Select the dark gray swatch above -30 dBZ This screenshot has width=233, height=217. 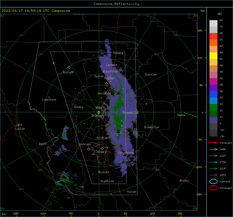tap(213, 133)
